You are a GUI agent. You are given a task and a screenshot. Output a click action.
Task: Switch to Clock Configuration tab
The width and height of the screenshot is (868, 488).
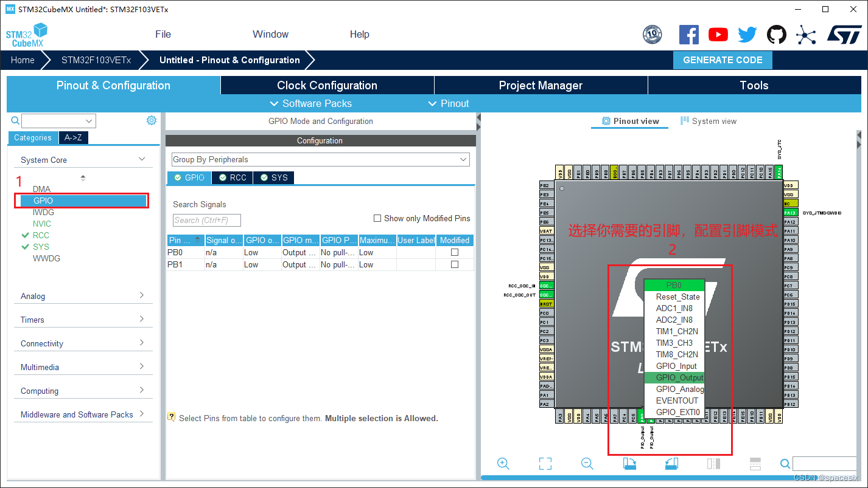327,85
